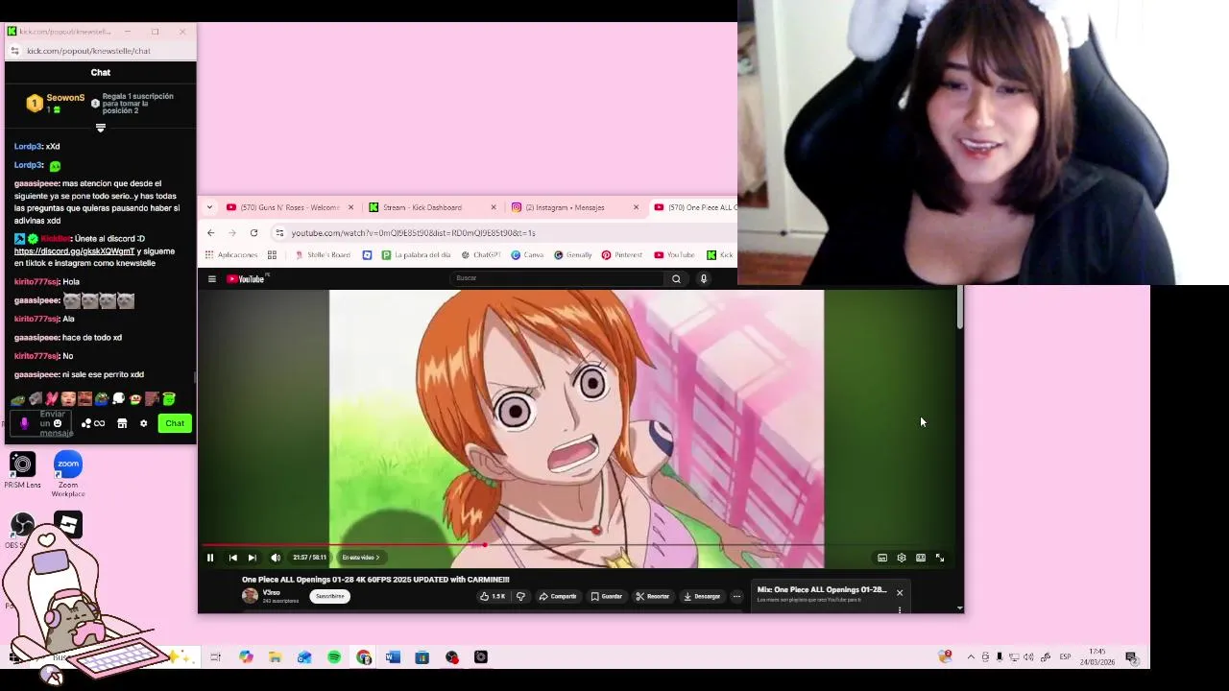This screenshot has height=691, width=1229.
Task: Open the La palabra del día bookmark
Action: (x=416, y=255)
